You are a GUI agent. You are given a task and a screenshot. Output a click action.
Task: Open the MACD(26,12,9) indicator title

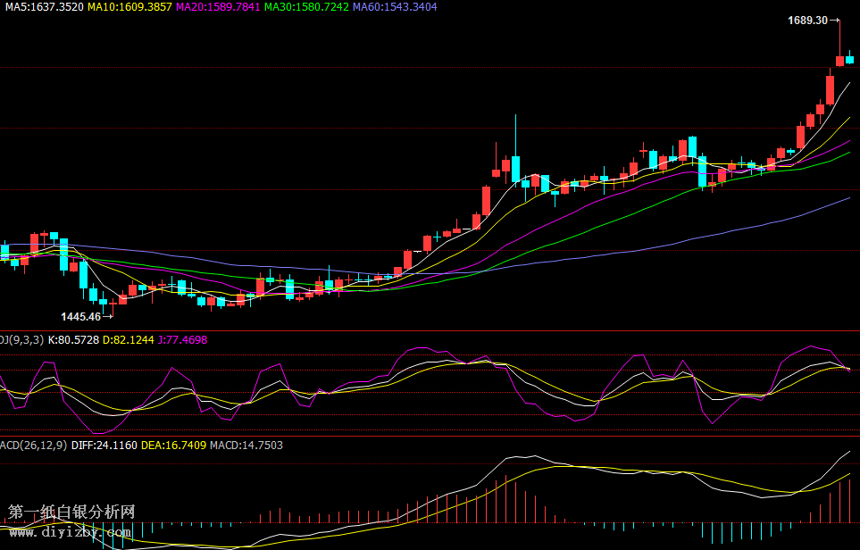(x=33, y=445)
